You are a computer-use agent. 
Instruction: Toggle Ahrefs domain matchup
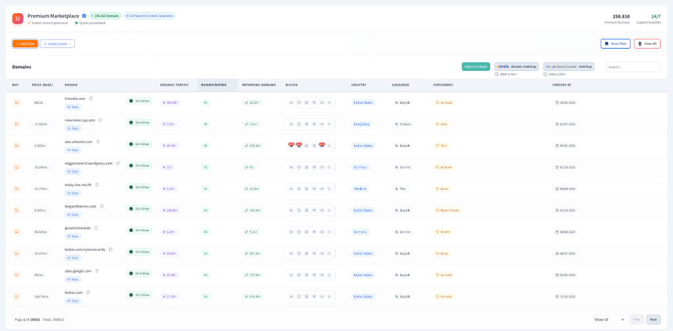[x=517, y=66]
